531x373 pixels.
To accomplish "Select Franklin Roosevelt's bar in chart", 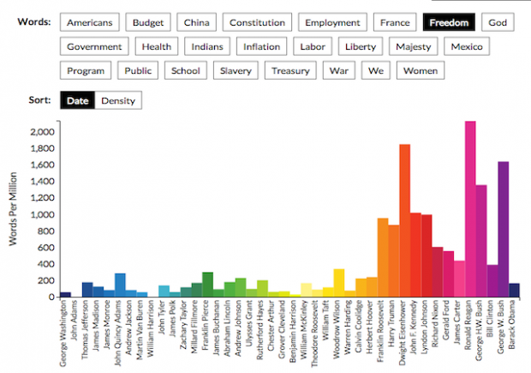I will click(382, 257).
